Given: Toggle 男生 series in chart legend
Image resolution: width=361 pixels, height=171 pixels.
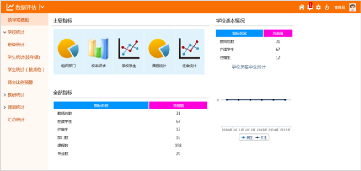Looking at the screenshot, I should (x=247, y=137).
